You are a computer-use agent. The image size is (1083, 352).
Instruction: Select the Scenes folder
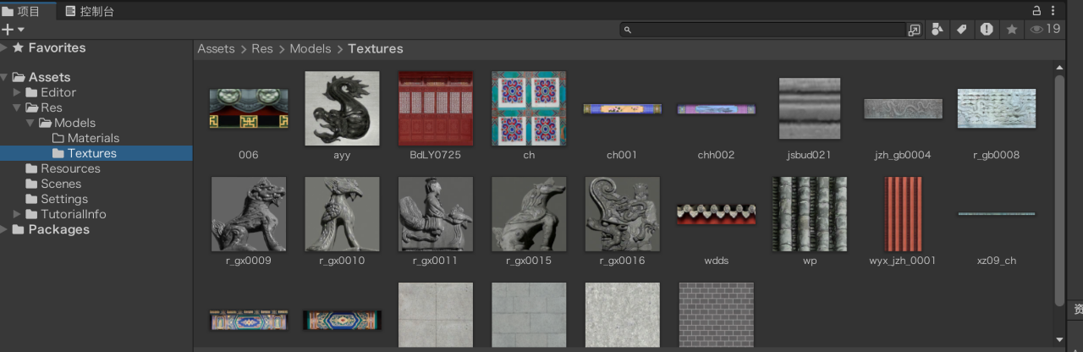pos(96,184)
